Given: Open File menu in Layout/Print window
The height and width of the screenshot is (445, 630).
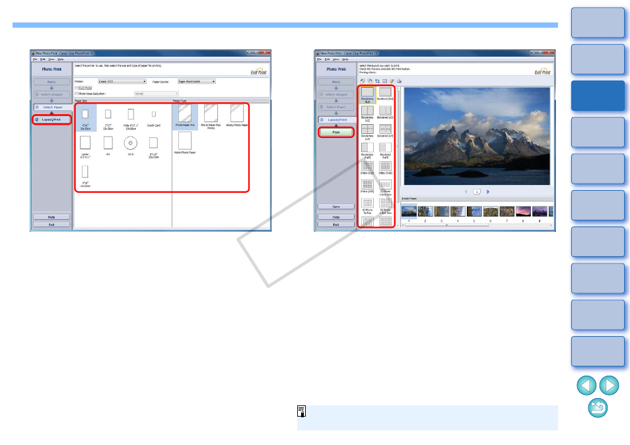Looking at the screenshot, I should tap(320, 59).
